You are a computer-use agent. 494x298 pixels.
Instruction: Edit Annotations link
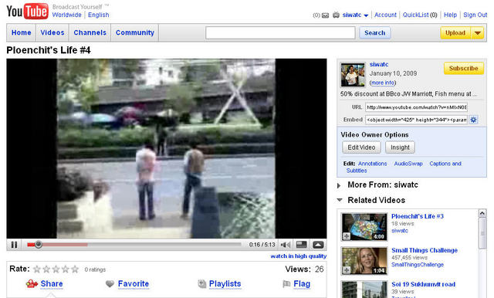(x=372, y=164)
